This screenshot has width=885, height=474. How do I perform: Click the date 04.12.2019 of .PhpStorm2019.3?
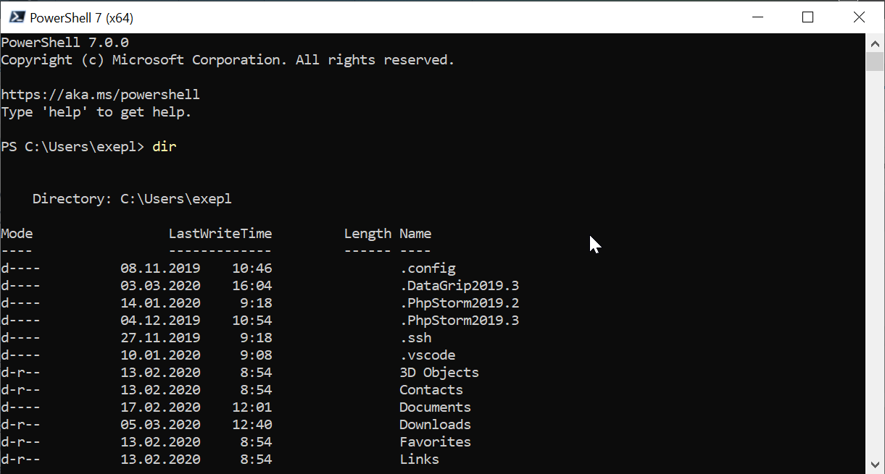pyautogui.click(x=160, y=321)
